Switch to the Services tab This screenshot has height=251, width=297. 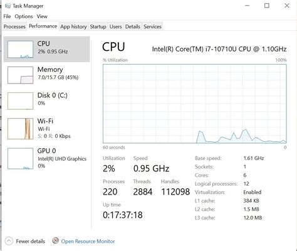152,26
